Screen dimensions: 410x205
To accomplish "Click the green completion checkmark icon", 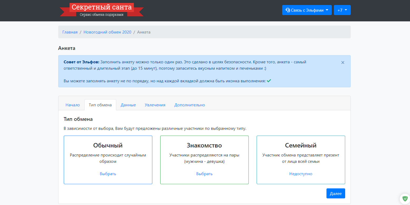I will [269, 81].
